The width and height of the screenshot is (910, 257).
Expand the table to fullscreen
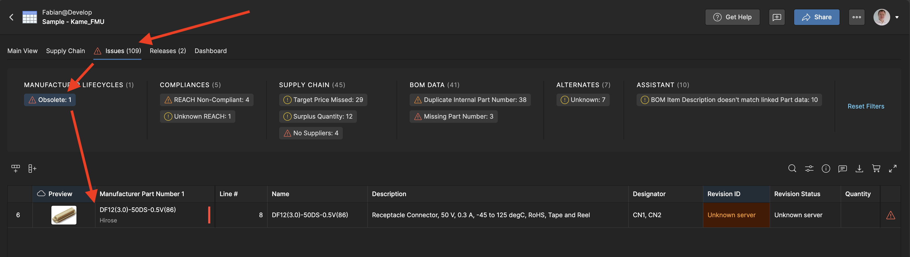(x=893, y=169)
